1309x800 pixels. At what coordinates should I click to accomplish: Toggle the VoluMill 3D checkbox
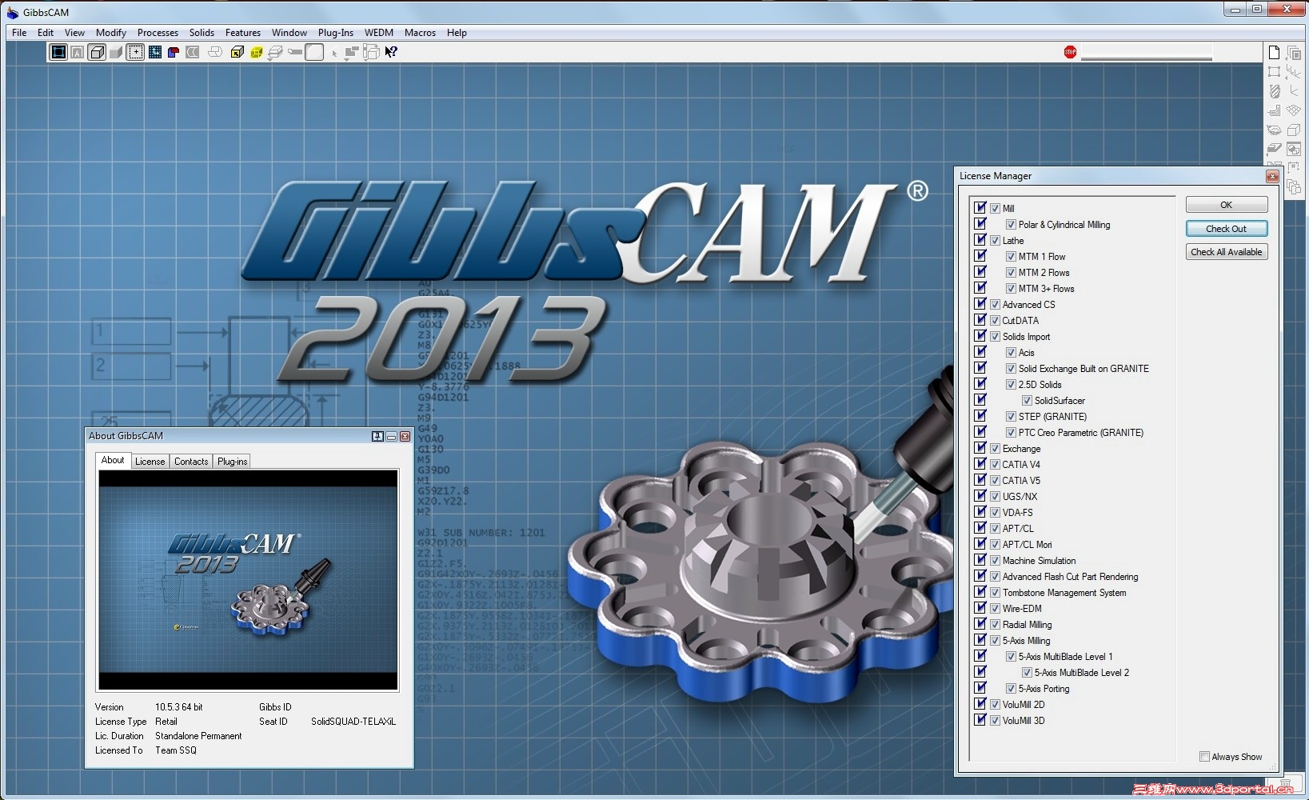point(996,720)
